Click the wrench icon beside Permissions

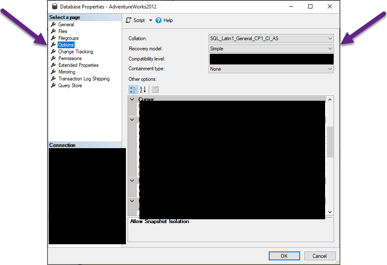53,58
